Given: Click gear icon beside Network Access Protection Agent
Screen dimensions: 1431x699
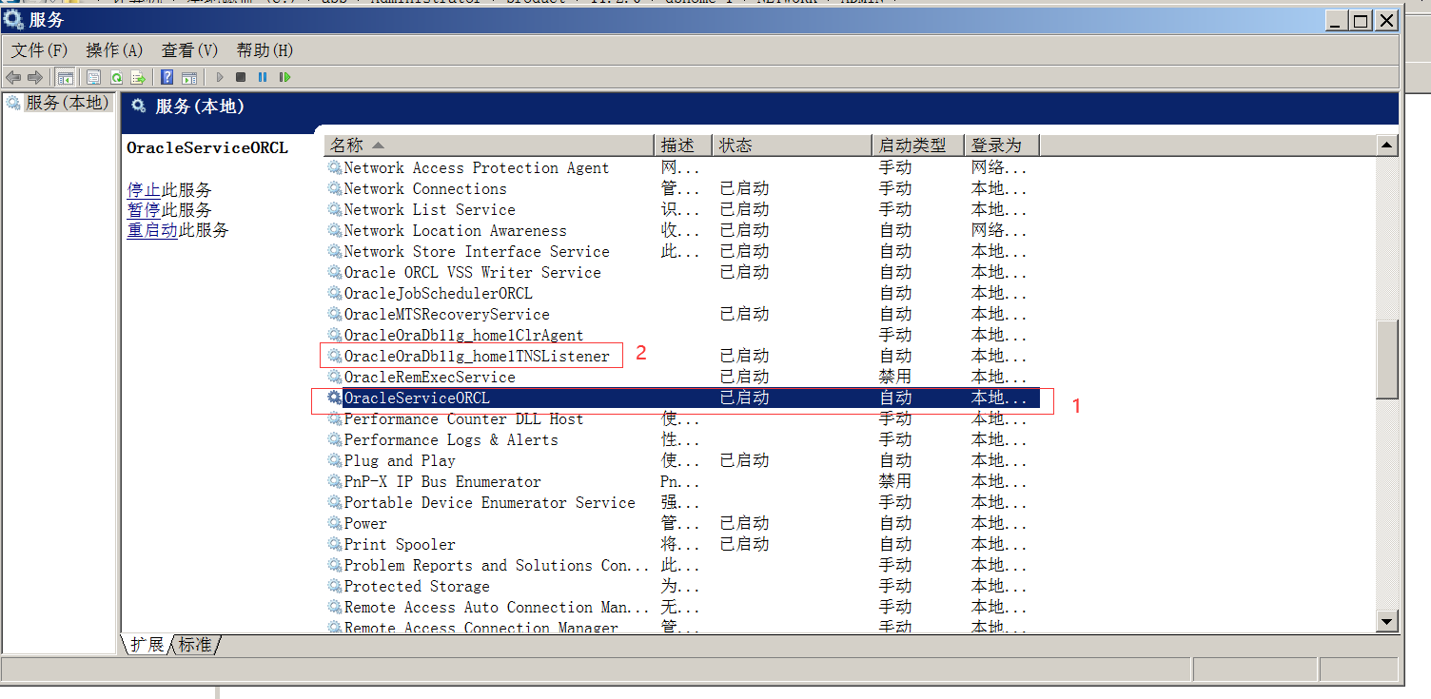Looking at the screenshot, I should point(335,167).
